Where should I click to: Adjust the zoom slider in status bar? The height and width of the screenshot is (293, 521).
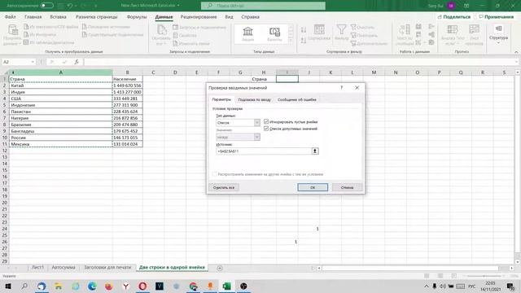coord(484,276)
